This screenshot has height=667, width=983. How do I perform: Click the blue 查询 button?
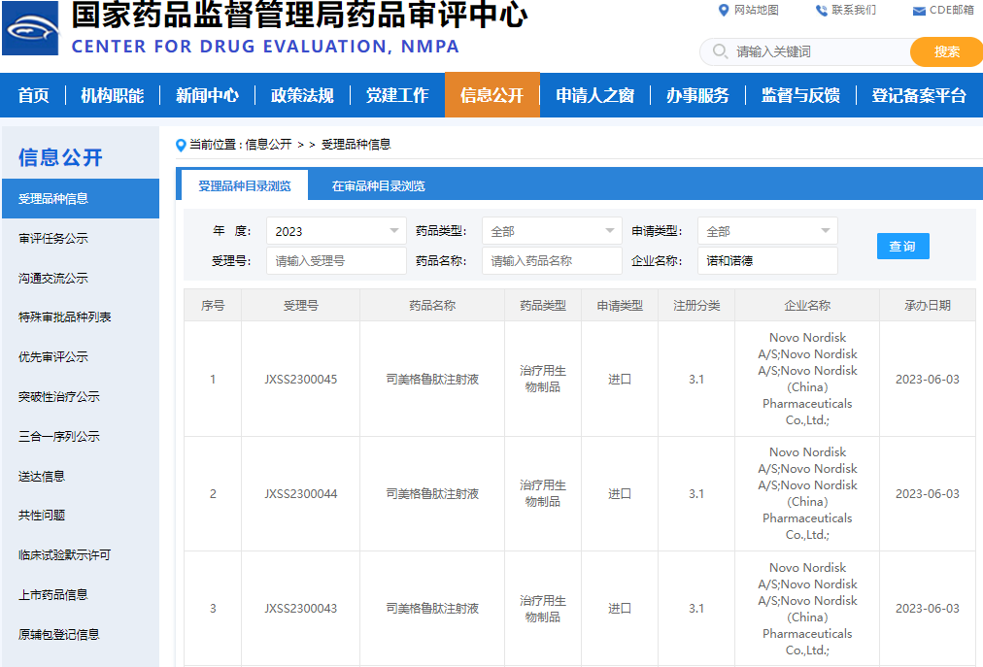902,246
